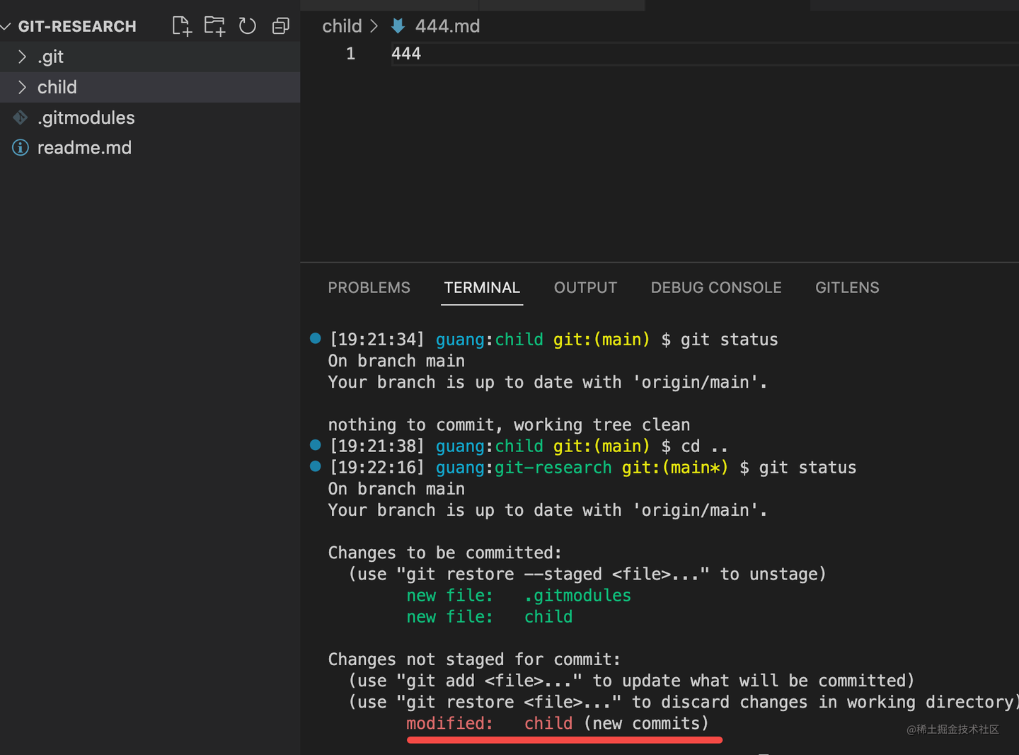
Task: Open the child breadcrumb item
Action: pos(342,25)
